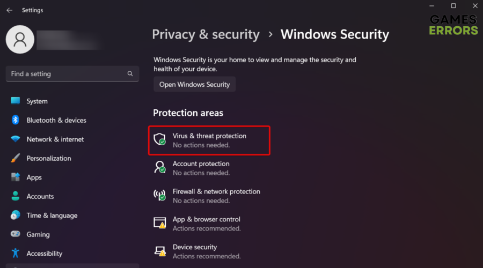Open Personalization settings
Screen dimensions: 483x268
pyautogui.click(x=49, y=159)
